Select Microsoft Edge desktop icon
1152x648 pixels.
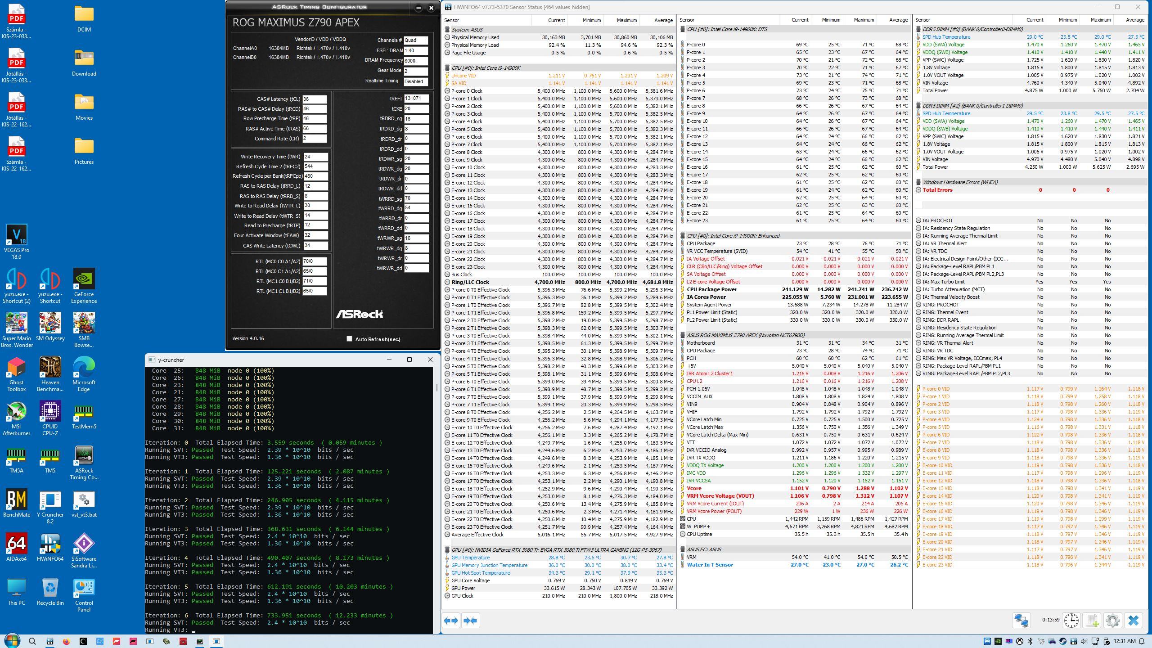(x=84, y=374)
